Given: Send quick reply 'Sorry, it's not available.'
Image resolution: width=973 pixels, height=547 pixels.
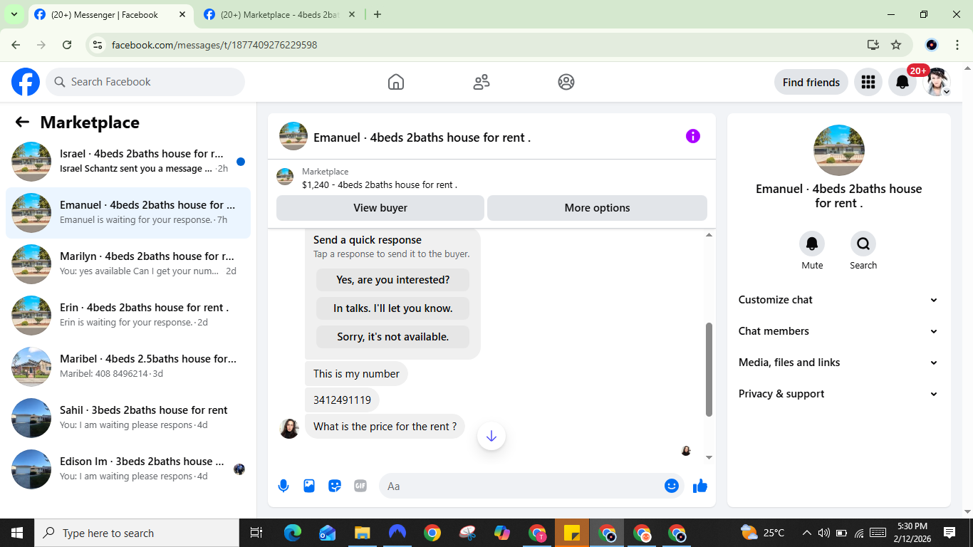Looking at the screenshot, I should [x=392, y=337].
